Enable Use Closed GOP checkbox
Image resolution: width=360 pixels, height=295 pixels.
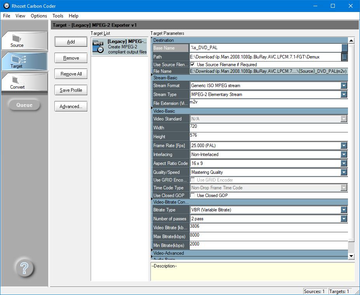point(192,196)
